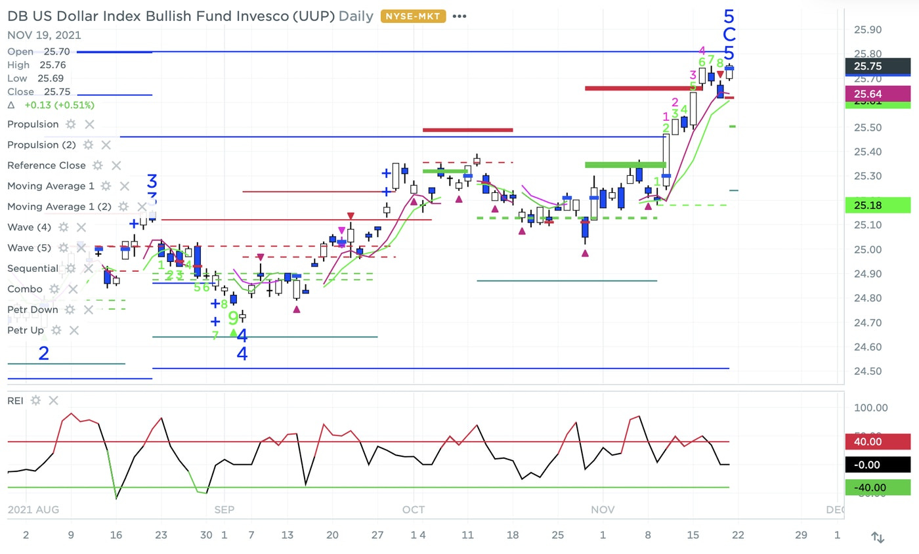Click the Reference Close indicator label
This screenshot has width=919, height=554.
(x=47, y=165)
